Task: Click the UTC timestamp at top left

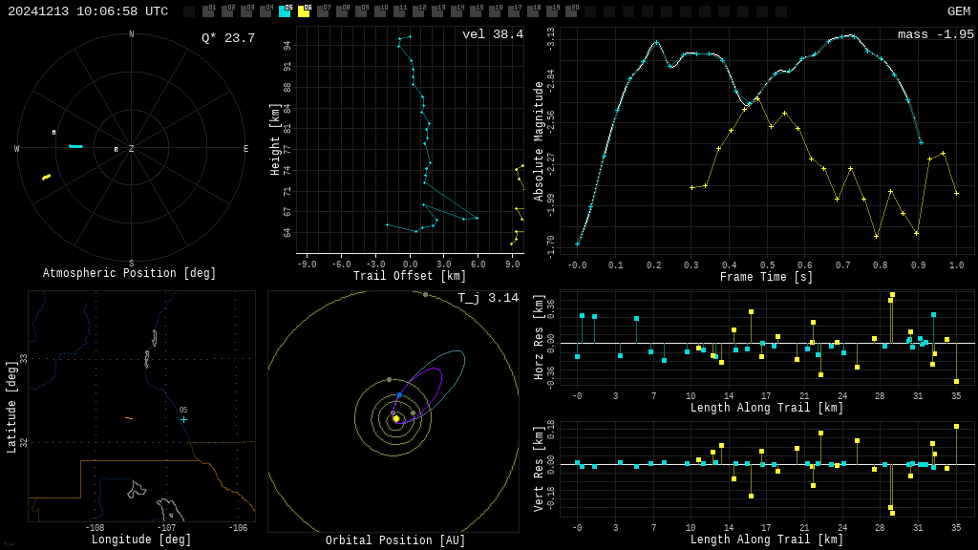Action: click(x=88, y=11)
